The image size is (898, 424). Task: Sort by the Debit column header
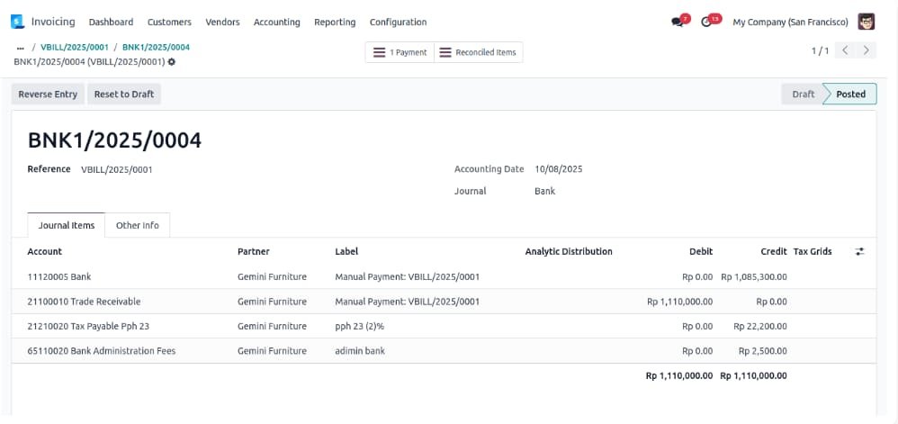tap(701, 251)
